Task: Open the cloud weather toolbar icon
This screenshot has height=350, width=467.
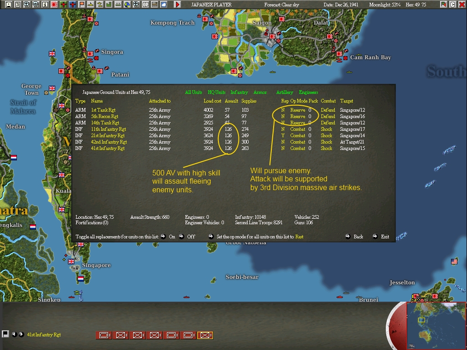Action: coord(164,5)
